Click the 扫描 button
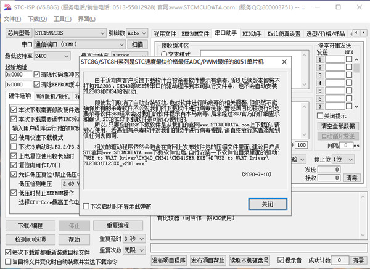This screenshot has width=370, height=269. [x=138, y=44]
